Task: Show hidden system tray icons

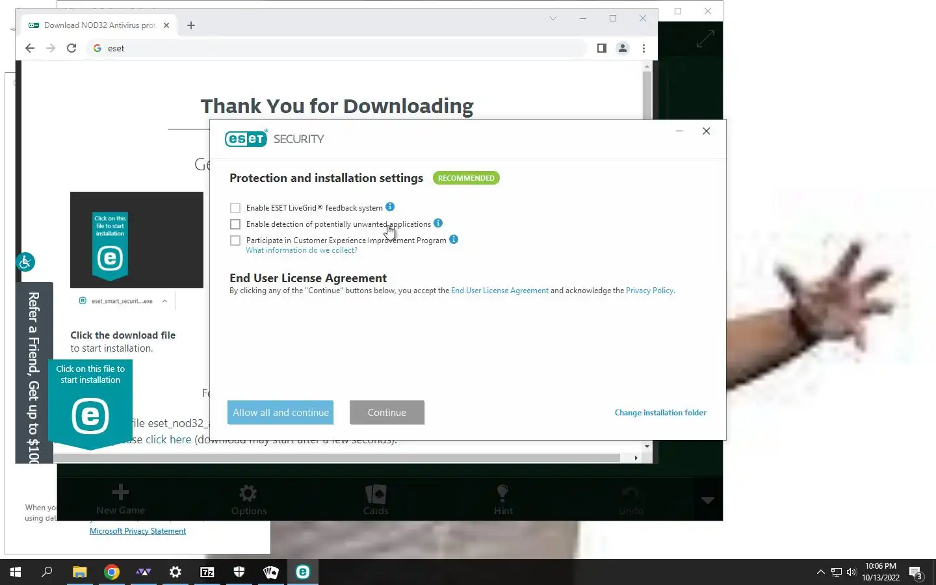Action: coord(820,572)
